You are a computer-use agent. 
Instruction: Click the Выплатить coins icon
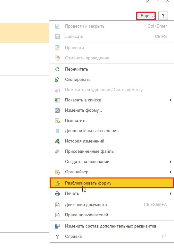[57, 121]
